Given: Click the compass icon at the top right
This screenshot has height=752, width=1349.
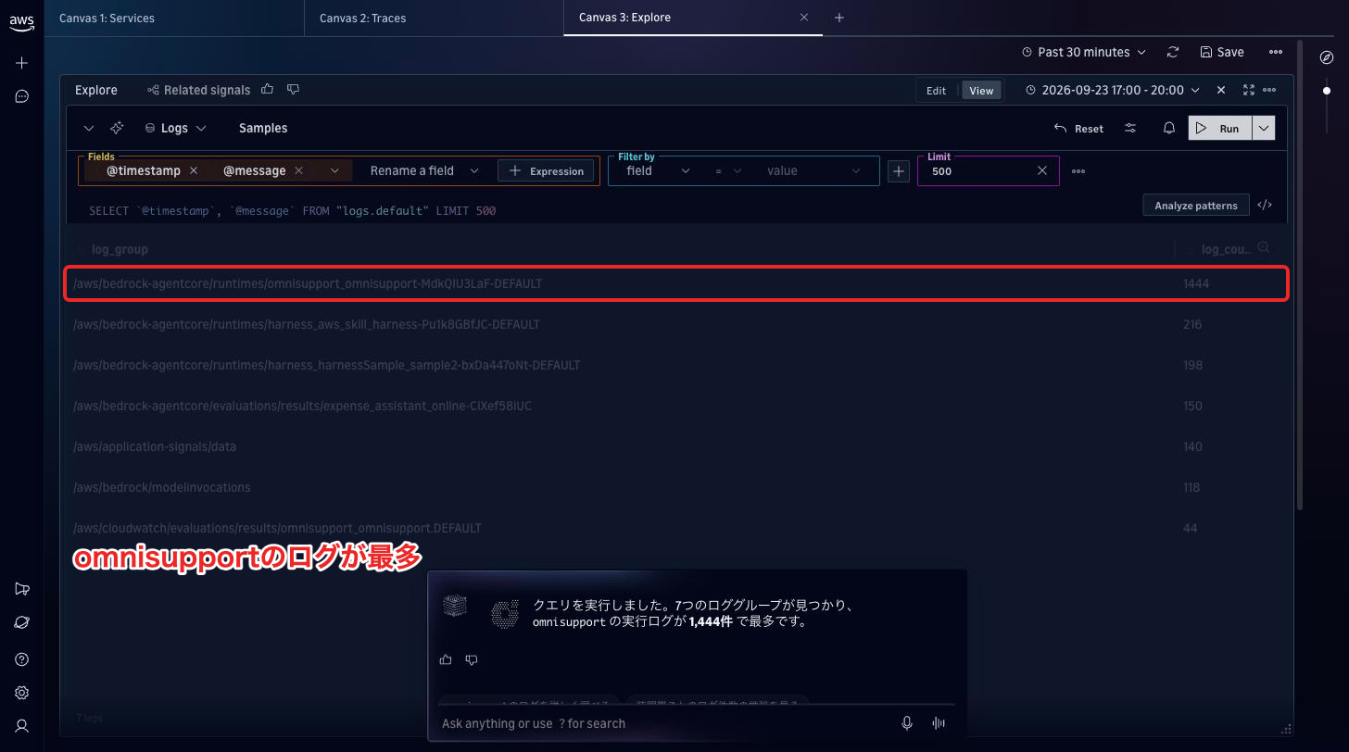Looking at the screenshot, I should 1327,57.
